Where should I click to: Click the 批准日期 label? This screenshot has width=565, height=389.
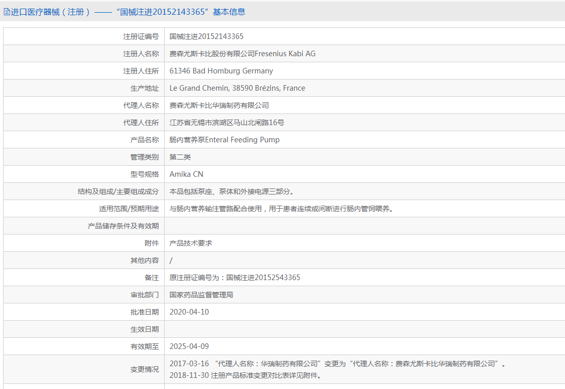tap(144, 313)
